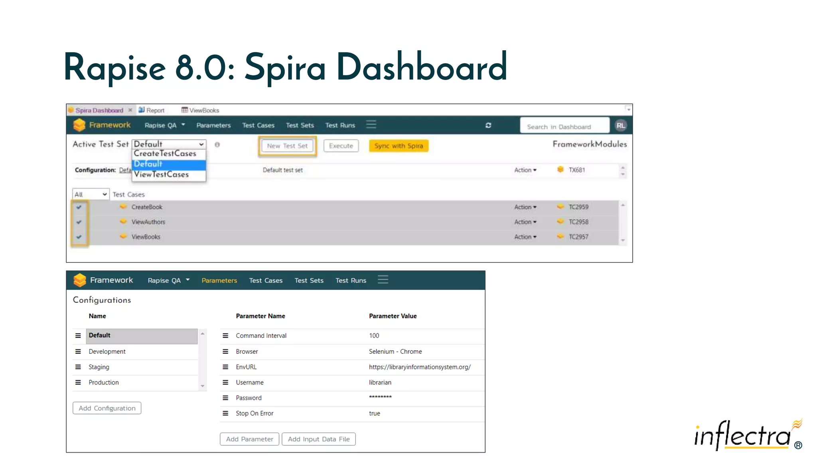Click Framework logo in Parameters panel
817x459 pixels.
pos(80,280)
